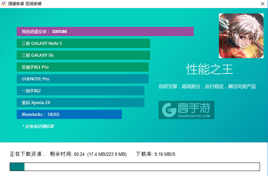Select the purple 100586 score bar
This screenshot has width=268, height=176.
point(105,31)
